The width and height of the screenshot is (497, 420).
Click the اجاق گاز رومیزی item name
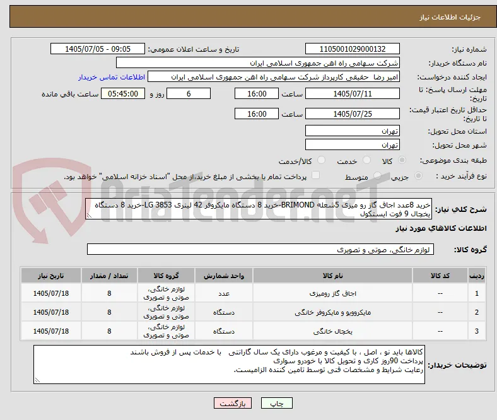coord(333,293)
